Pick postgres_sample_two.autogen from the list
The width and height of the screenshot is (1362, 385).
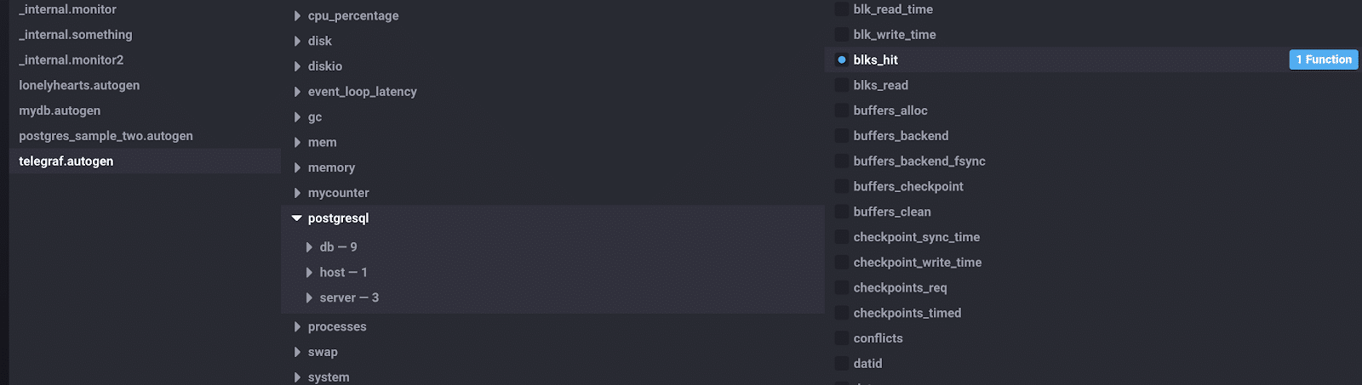tap(106, 136)
